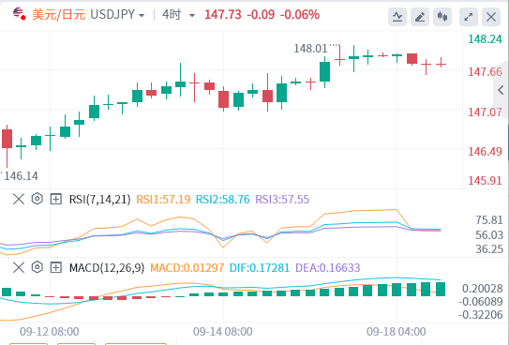Click the plus icon next to RSI
The height and width of the screenshot is (345, 509).
[x=56, y=199]
